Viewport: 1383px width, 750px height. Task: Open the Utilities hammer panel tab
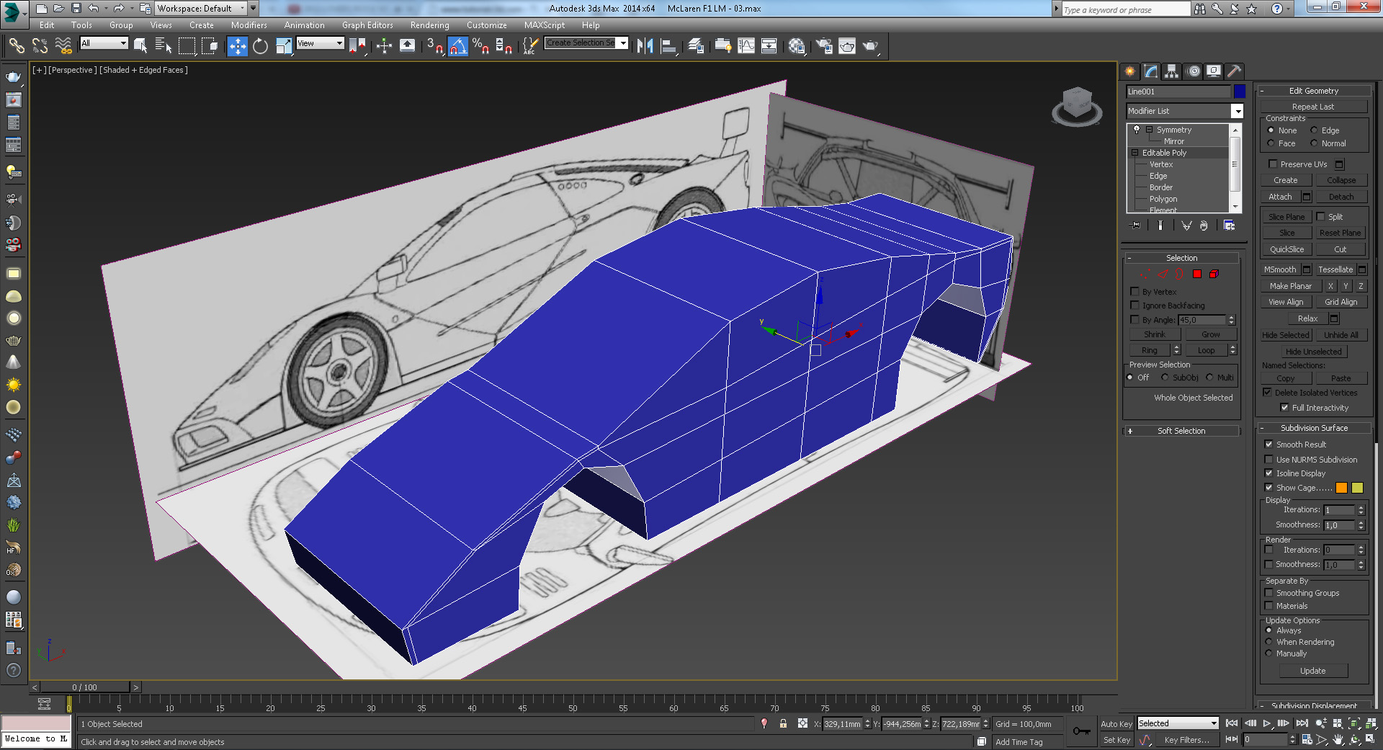1234,71
